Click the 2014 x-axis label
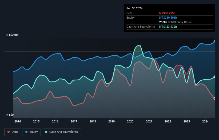 18,121
